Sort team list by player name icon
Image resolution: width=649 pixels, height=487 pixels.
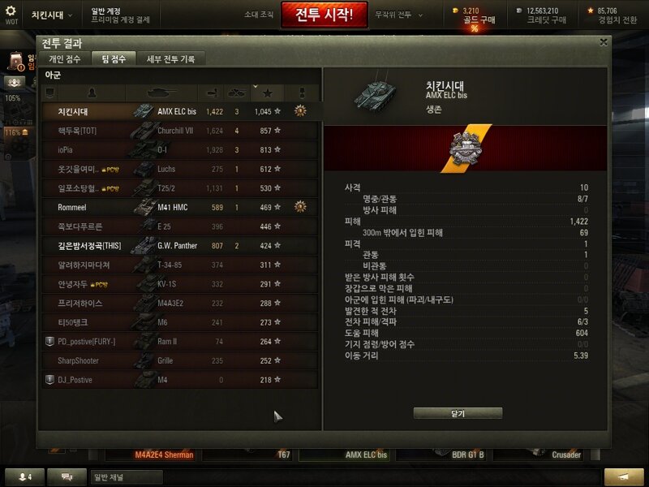(x=92, y=93)
